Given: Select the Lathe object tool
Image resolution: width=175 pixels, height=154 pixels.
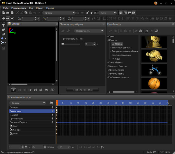Looking at the screenshot, I should pyautogui.click(x=3, y=34).
